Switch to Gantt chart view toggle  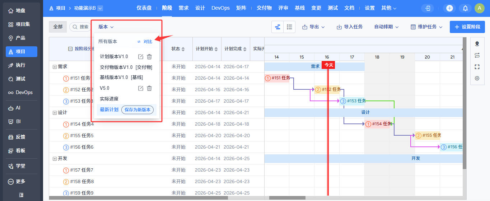tap(277, 27)
